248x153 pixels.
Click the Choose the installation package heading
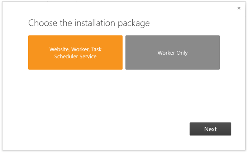[x=89, y=23]
